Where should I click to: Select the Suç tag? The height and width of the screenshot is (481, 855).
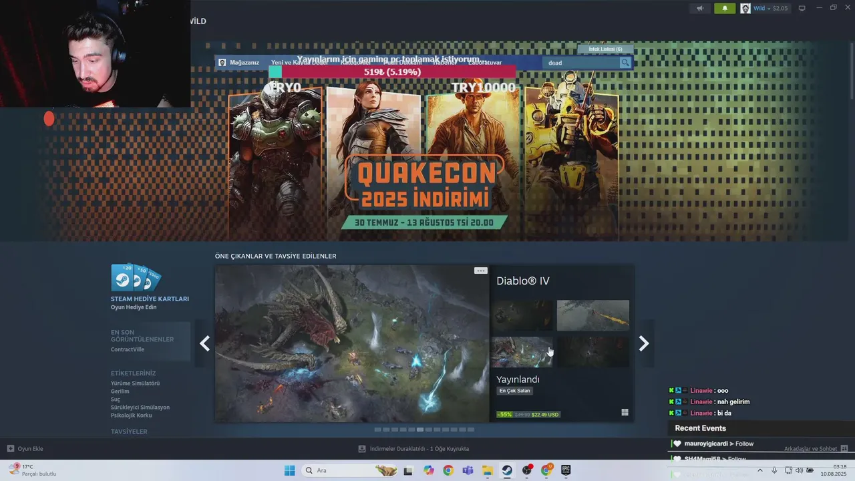click(x=116, y=399)
